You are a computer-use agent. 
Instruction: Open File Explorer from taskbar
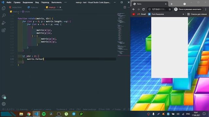click(21, 114)
